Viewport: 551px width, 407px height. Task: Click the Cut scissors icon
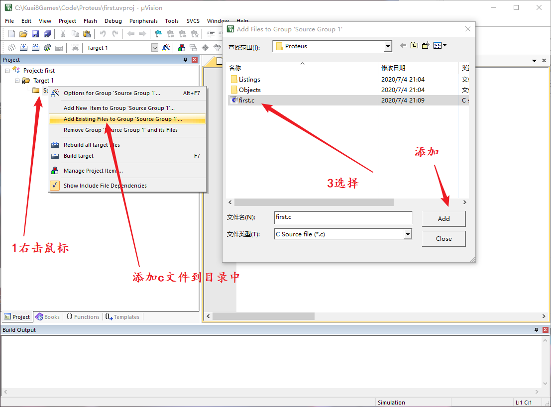(x=63, y=34)
